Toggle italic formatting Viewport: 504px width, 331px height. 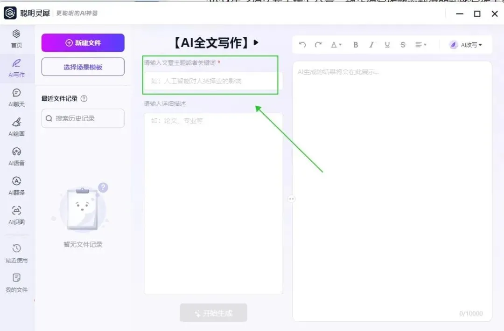point(371,45)
